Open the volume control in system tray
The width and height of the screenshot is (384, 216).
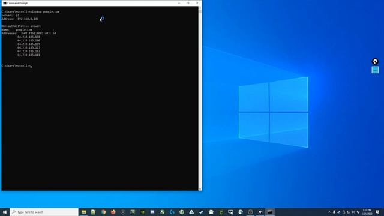point(353,212)
